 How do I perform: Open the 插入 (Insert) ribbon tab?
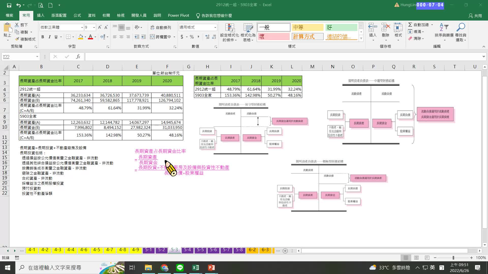[x=41, y=15]
